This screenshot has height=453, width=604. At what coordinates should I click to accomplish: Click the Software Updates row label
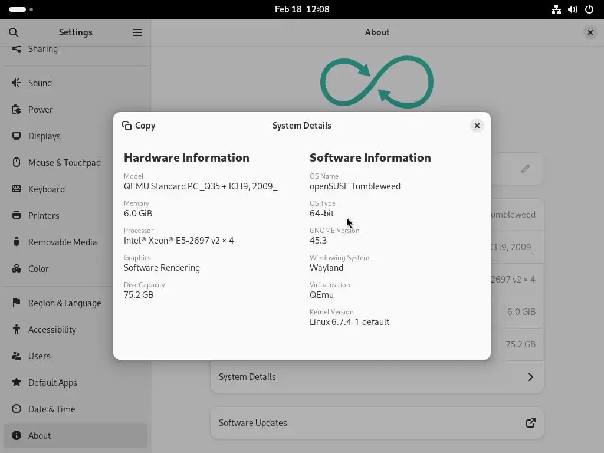pyautogui.click(x=252, y=422)
